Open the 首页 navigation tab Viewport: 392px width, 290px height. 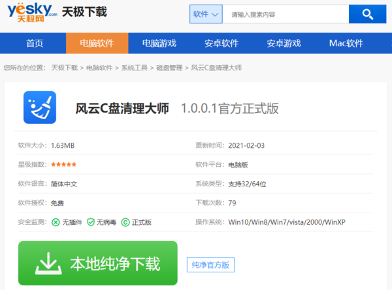click(35, 43)
